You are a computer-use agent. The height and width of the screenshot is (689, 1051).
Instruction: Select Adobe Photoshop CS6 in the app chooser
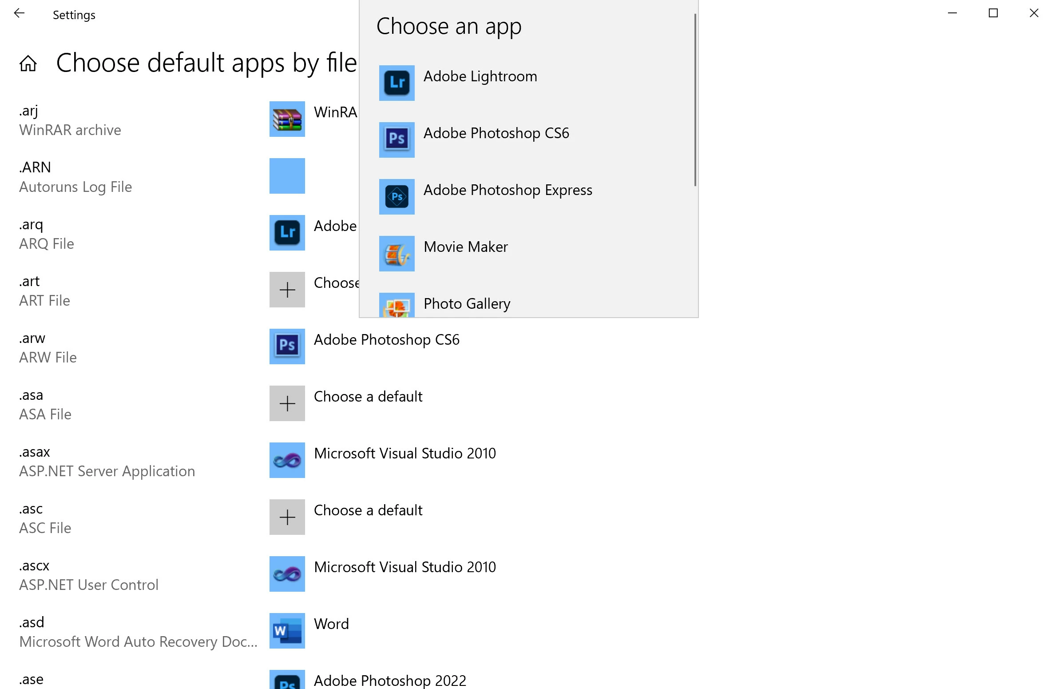coord(496,133)
